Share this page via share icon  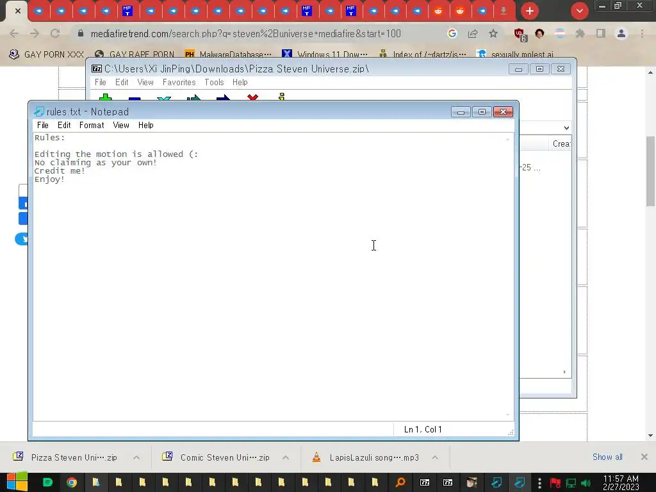click(473, 33)
